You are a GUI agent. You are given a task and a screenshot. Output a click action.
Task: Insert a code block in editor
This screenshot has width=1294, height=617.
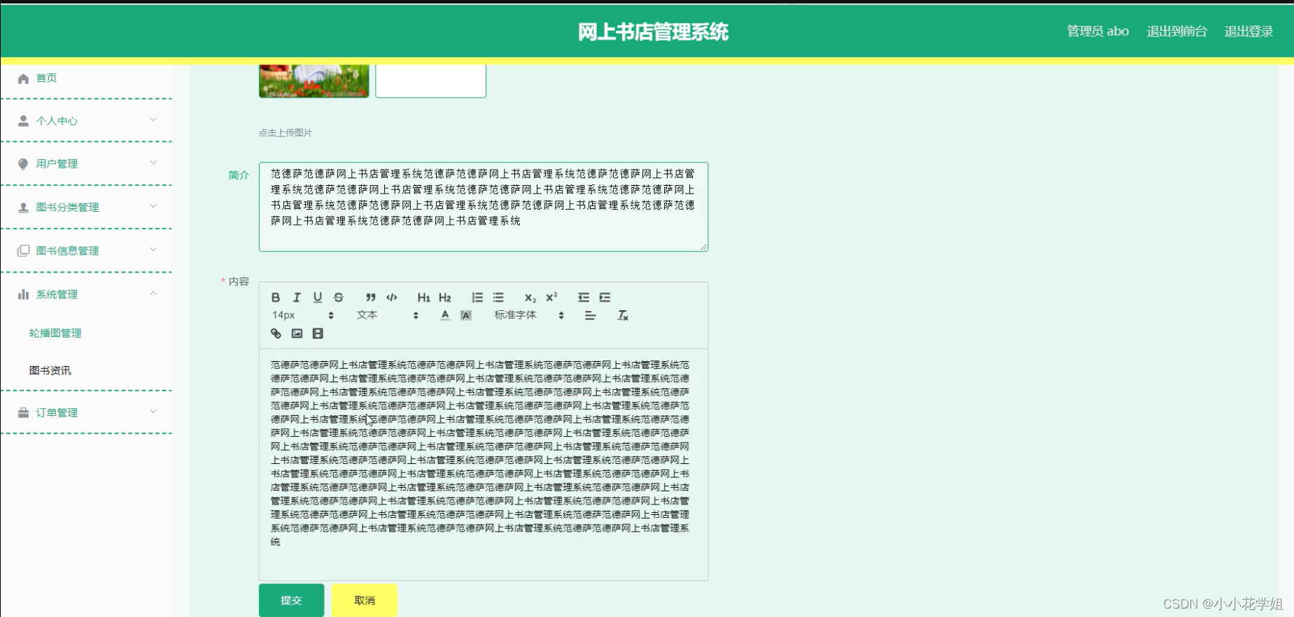click(x=392, y=298)
